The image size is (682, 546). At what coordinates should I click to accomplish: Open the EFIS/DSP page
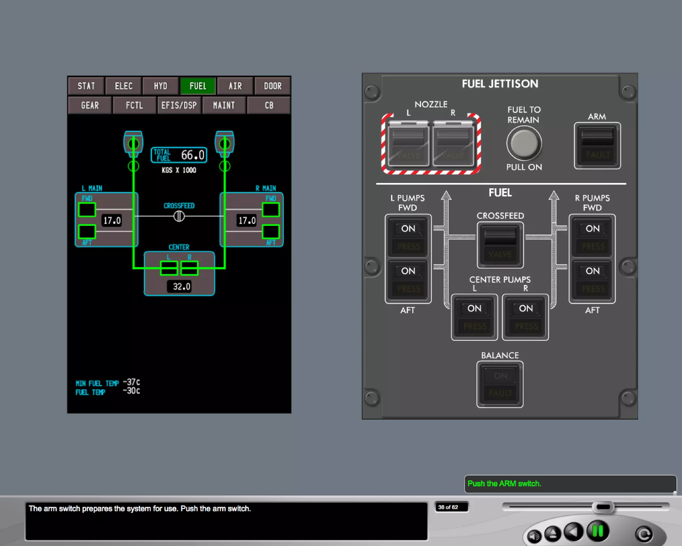pos(179,106)
